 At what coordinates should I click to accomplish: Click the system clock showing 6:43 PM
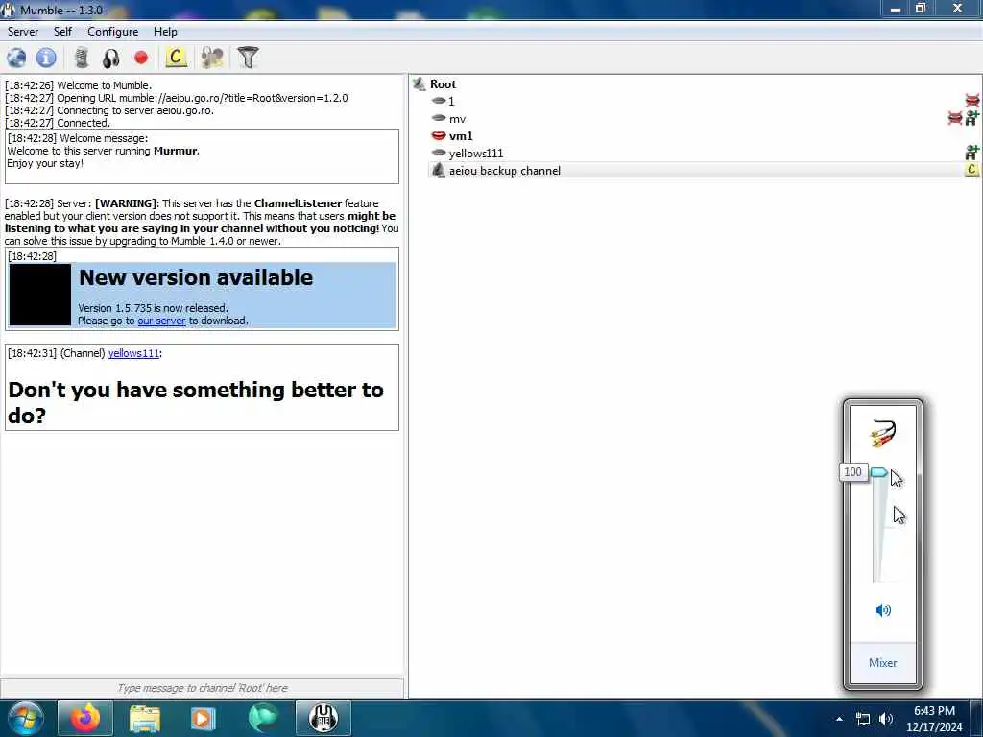(x=934, y=719)
